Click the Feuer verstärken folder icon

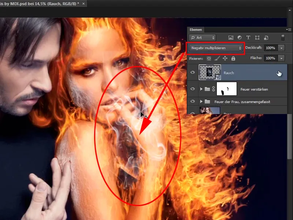[207, 89]
